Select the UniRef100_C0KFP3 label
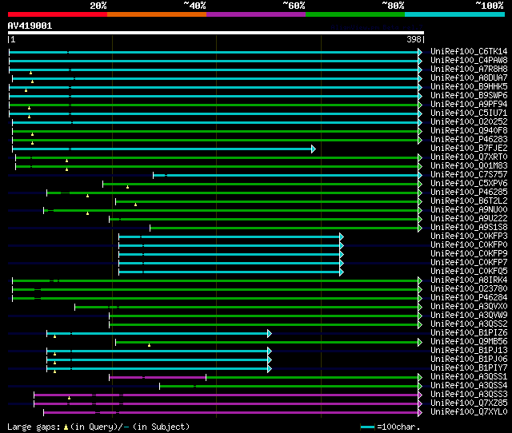512x433 pixels. click(x=469, y=236)
